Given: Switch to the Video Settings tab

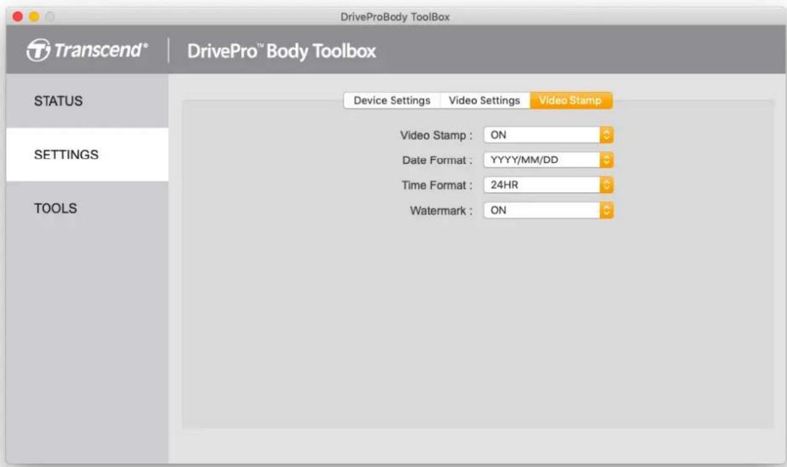Looking at the screenshot, I should (x=484, y=101).
